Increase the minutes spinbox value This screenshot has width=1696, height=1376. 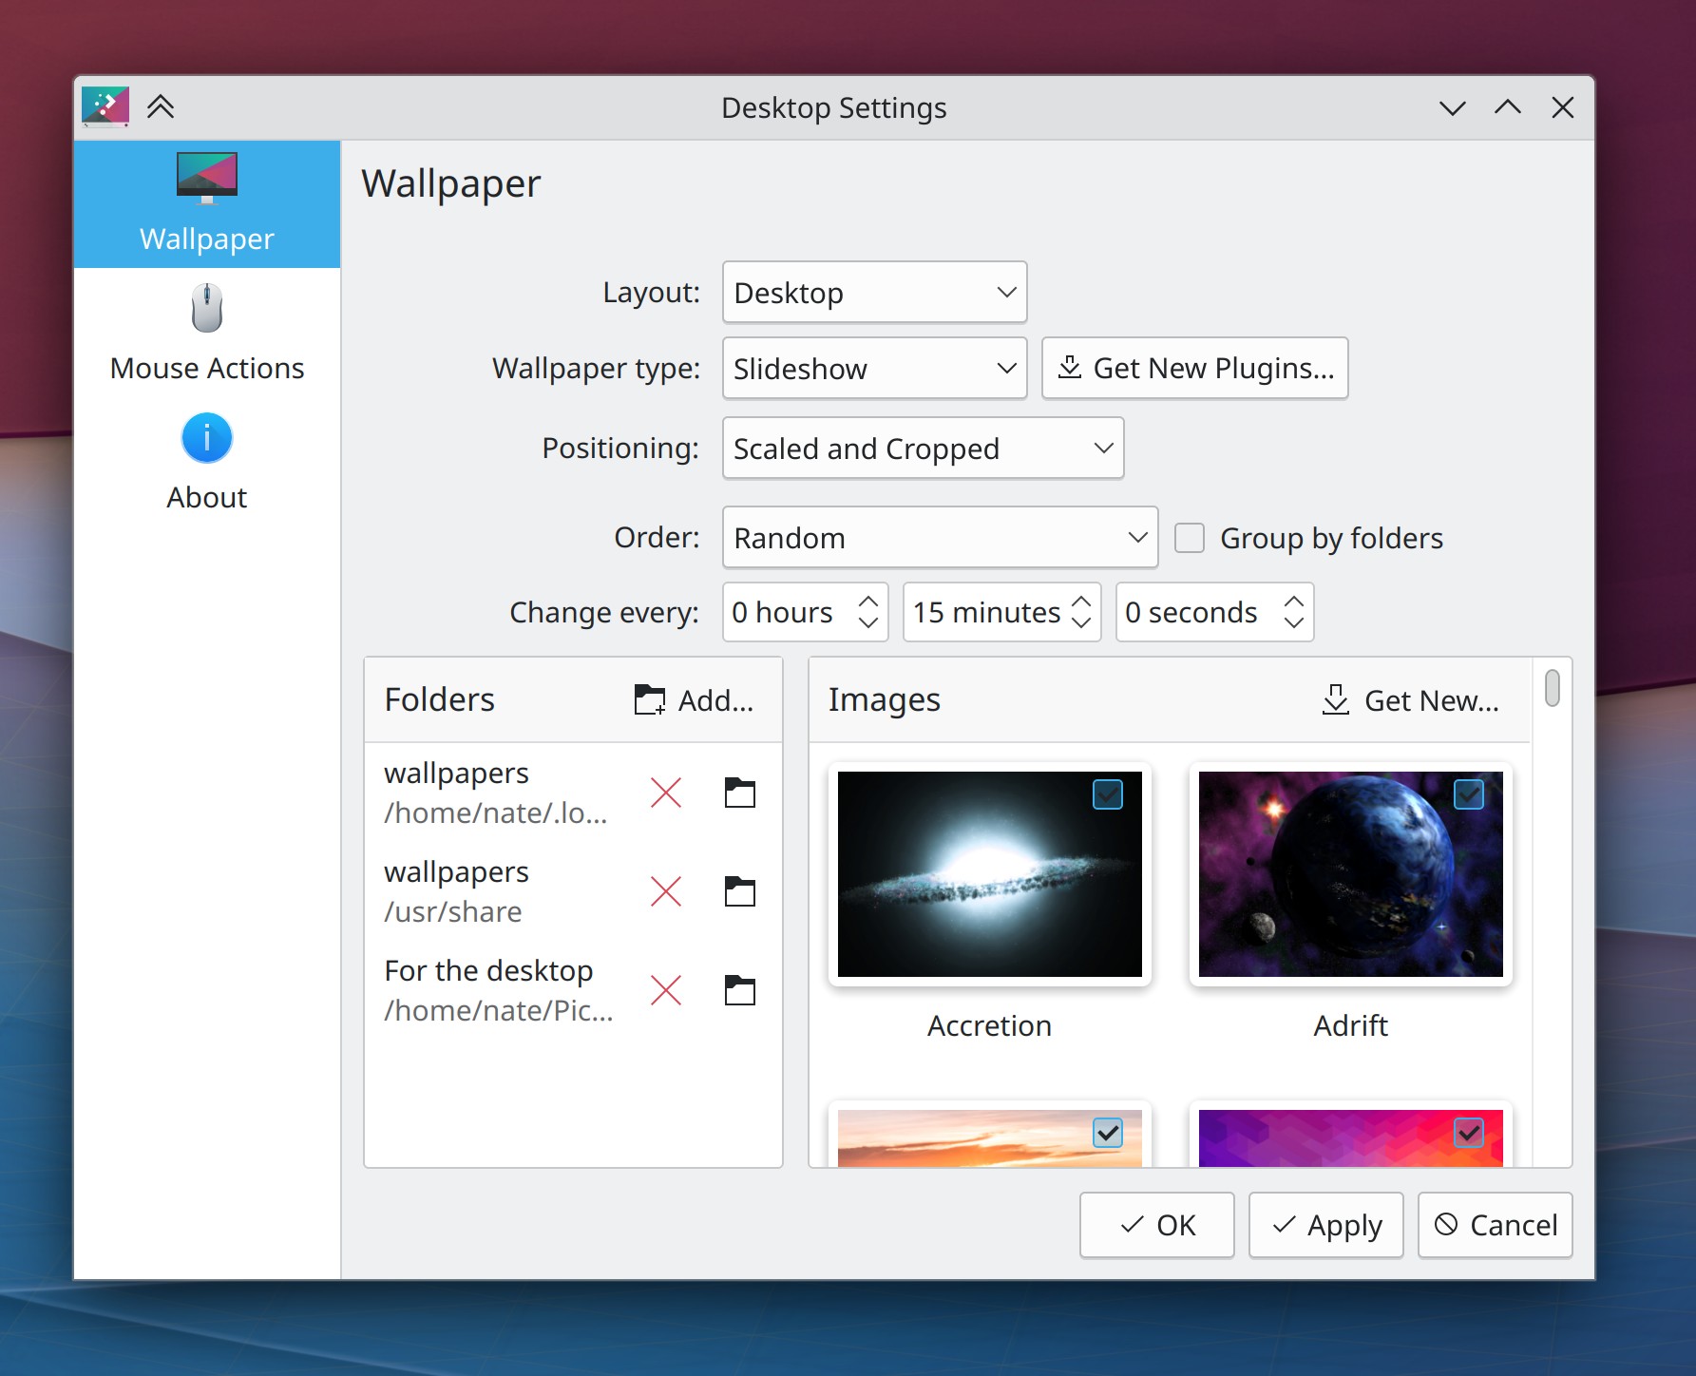1081,602
